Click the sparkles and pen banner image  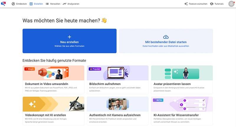[x=53, y=104]
